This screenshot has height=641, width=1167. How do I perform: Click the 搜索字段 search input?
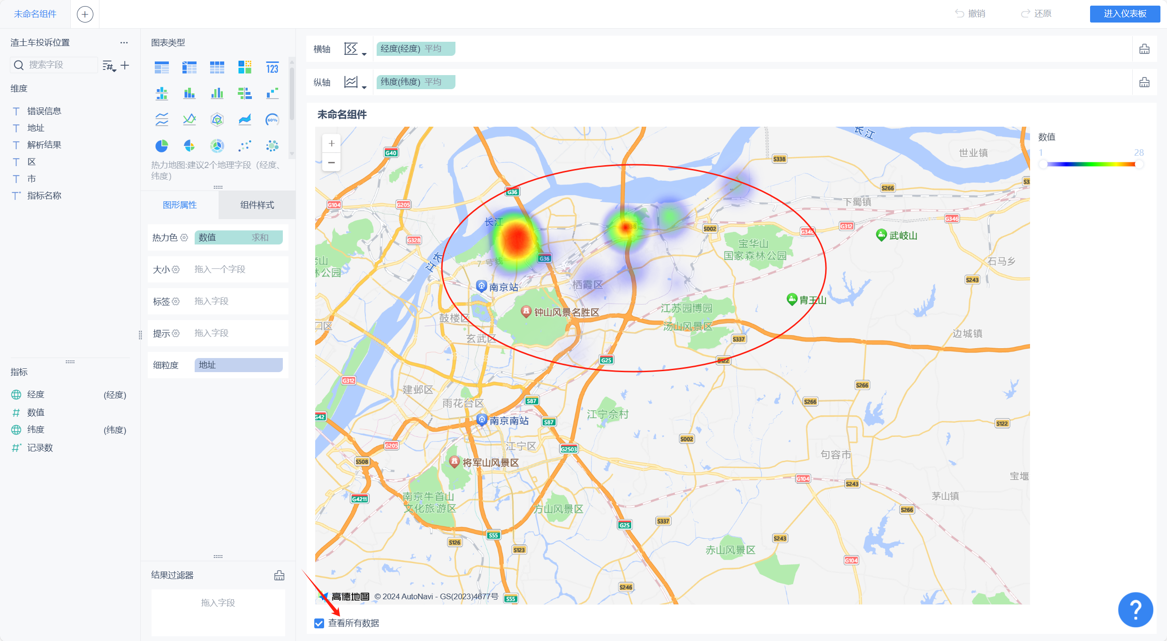click(x=60, y=65)
